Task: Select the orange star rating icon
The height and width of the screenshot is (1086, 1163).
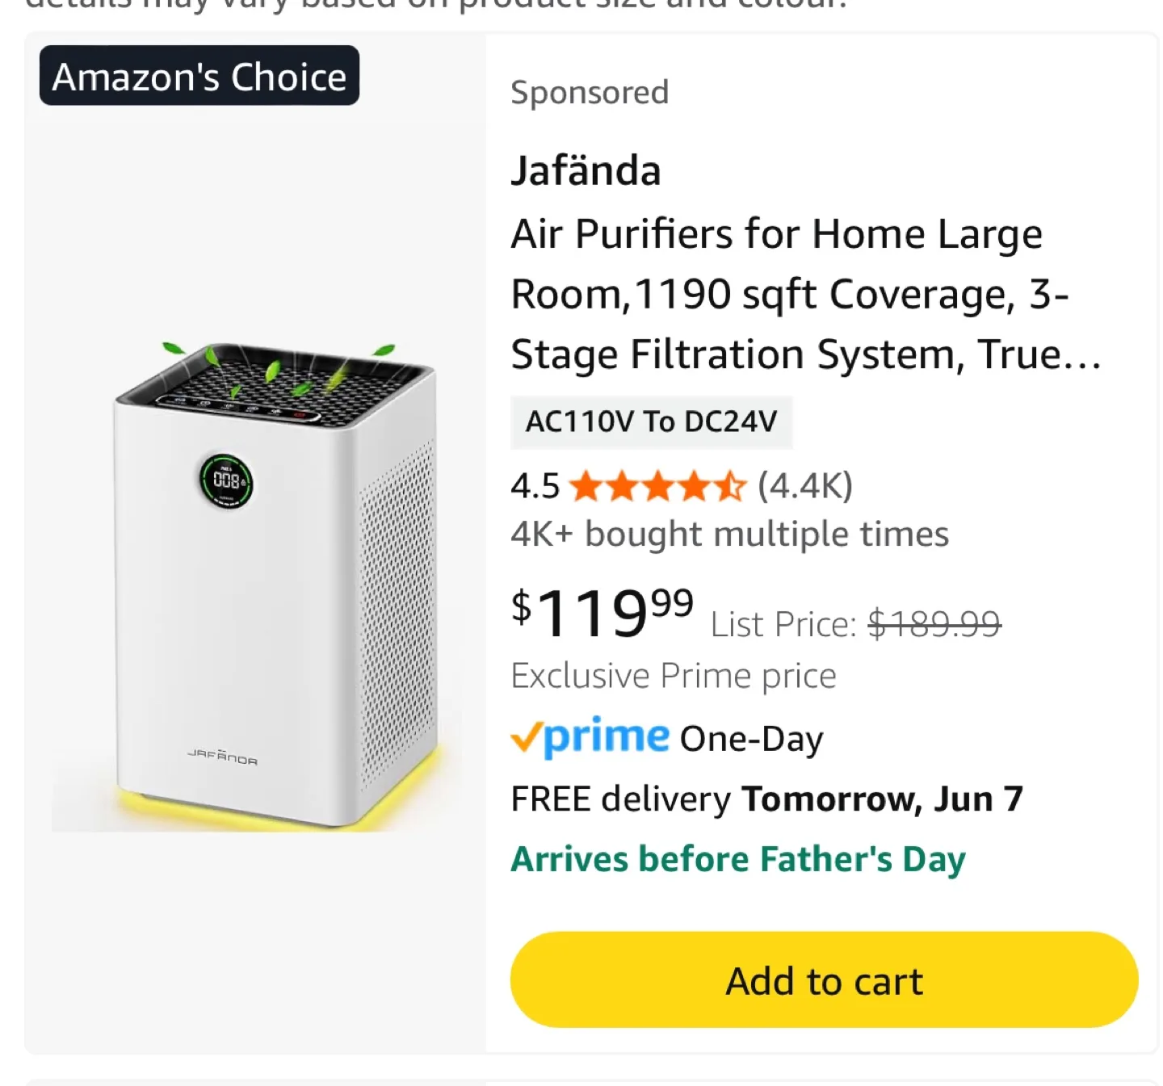Action: [656, 486]
